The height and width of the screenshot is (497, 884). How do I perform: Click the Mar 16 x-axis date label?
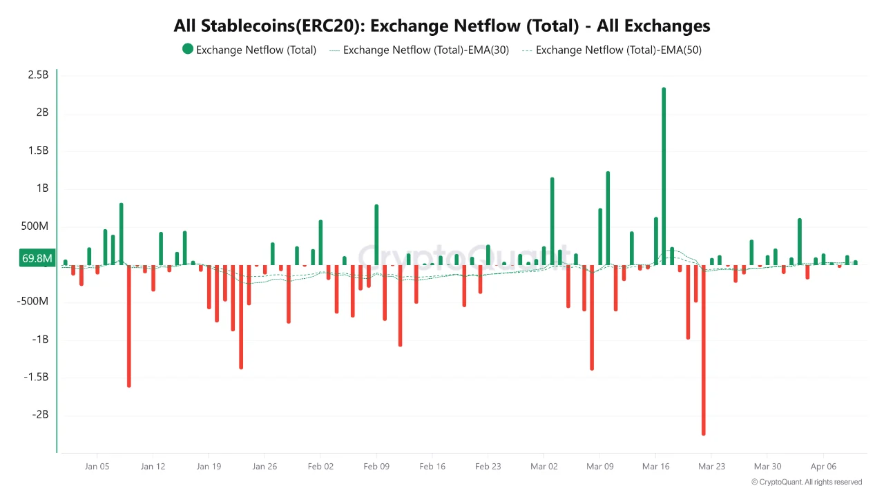click(655, 467)
